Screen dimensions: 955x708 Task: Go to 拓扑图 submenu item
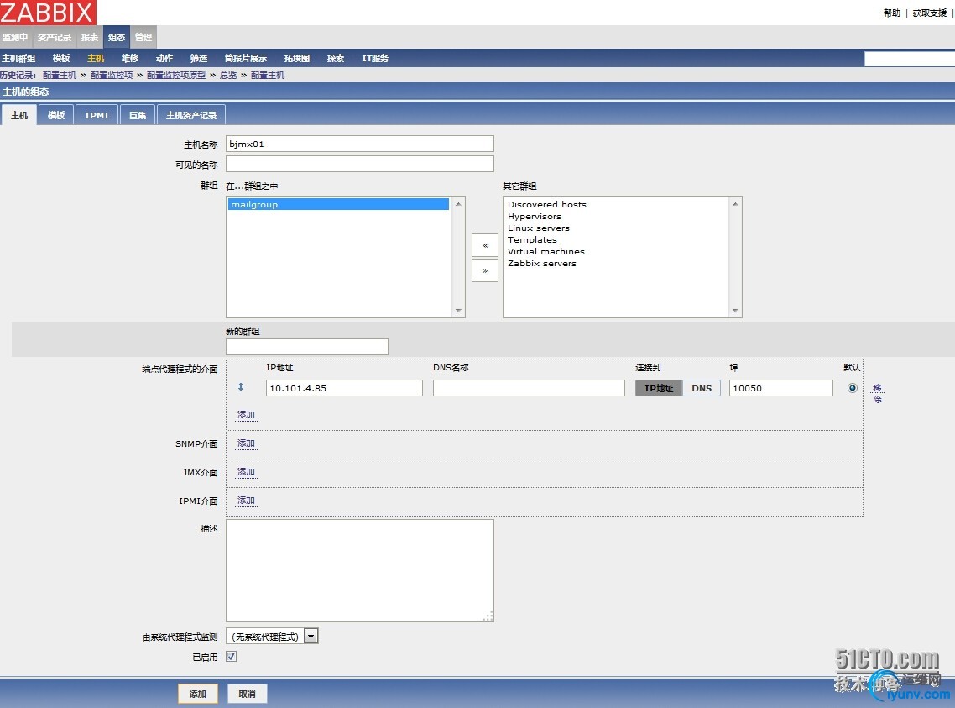click(x=296, y=59)
